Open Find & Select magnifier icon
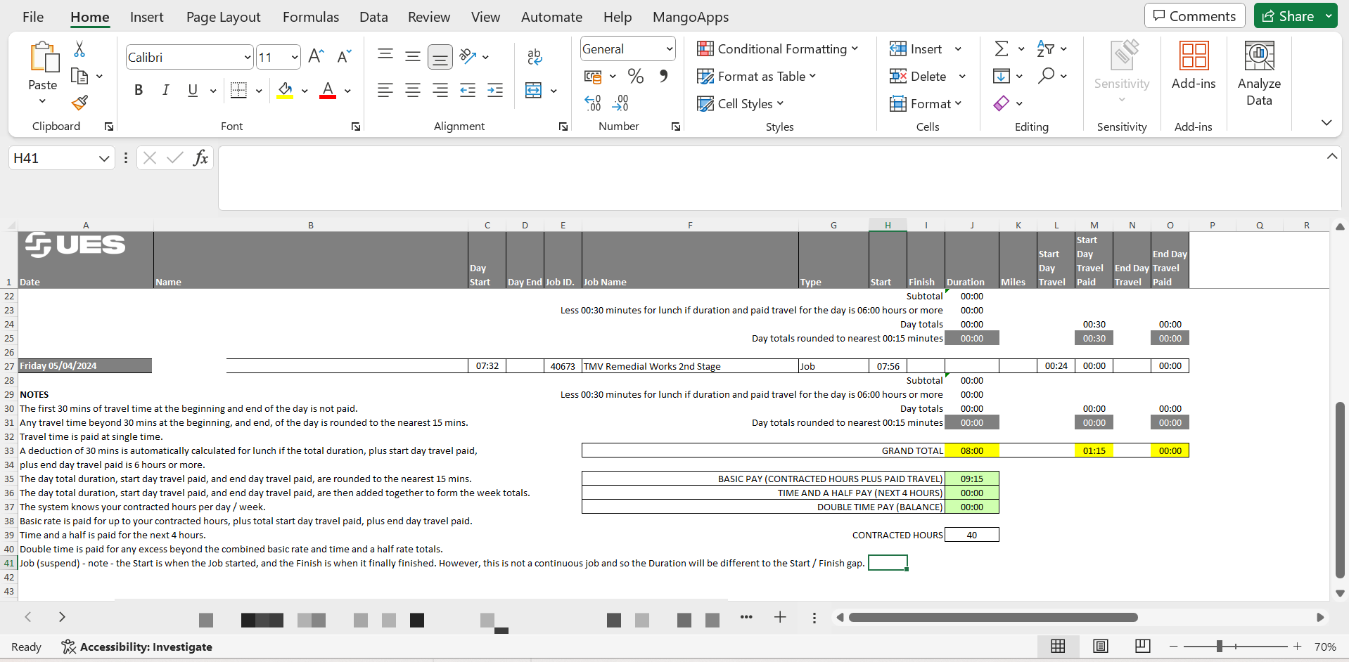 [1046, 75]
